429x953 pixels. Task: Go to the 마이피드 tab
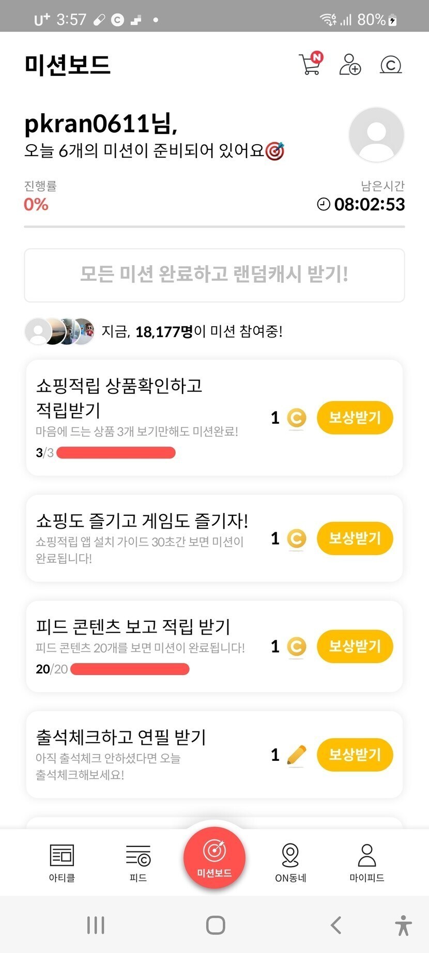tap(367, 862)
